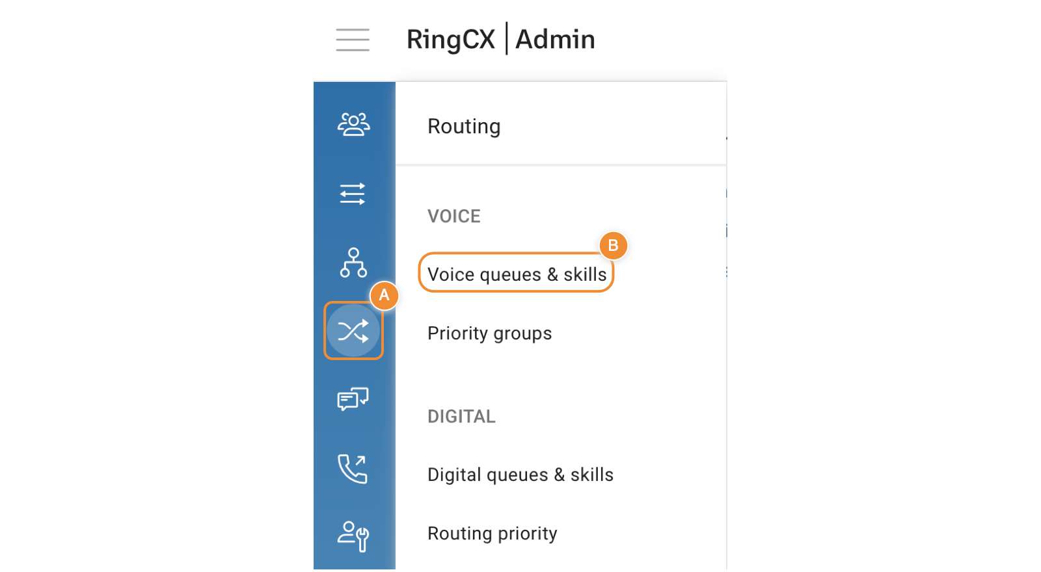The image size is (1041, 572).
Task: Open the hamburger navigation menu
Action: 353,40
